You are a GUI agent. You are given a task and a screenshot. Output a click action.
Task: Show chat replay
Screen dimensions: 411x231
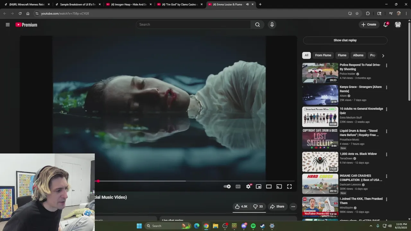click(345, 40)
